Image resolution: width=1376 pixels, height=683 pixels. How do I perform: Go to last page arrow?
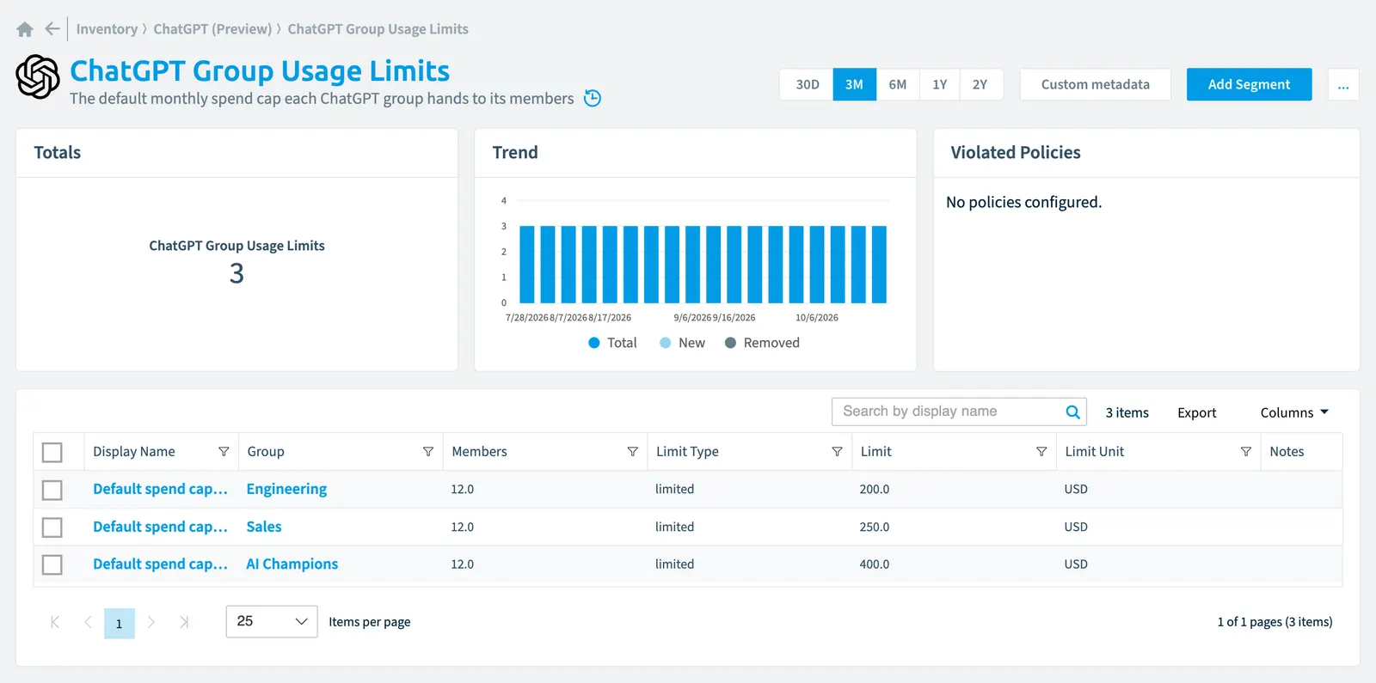pos(183,622)
